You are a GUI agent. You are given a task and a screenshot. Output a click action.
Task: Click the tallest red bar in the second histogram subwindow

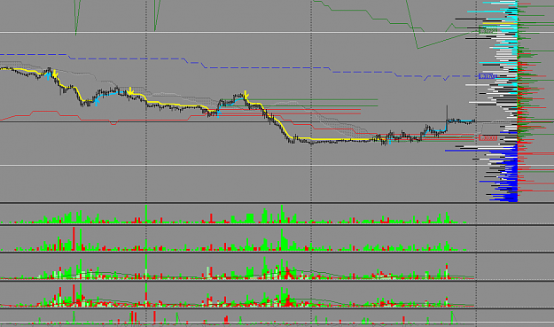[x=74, y=238]
